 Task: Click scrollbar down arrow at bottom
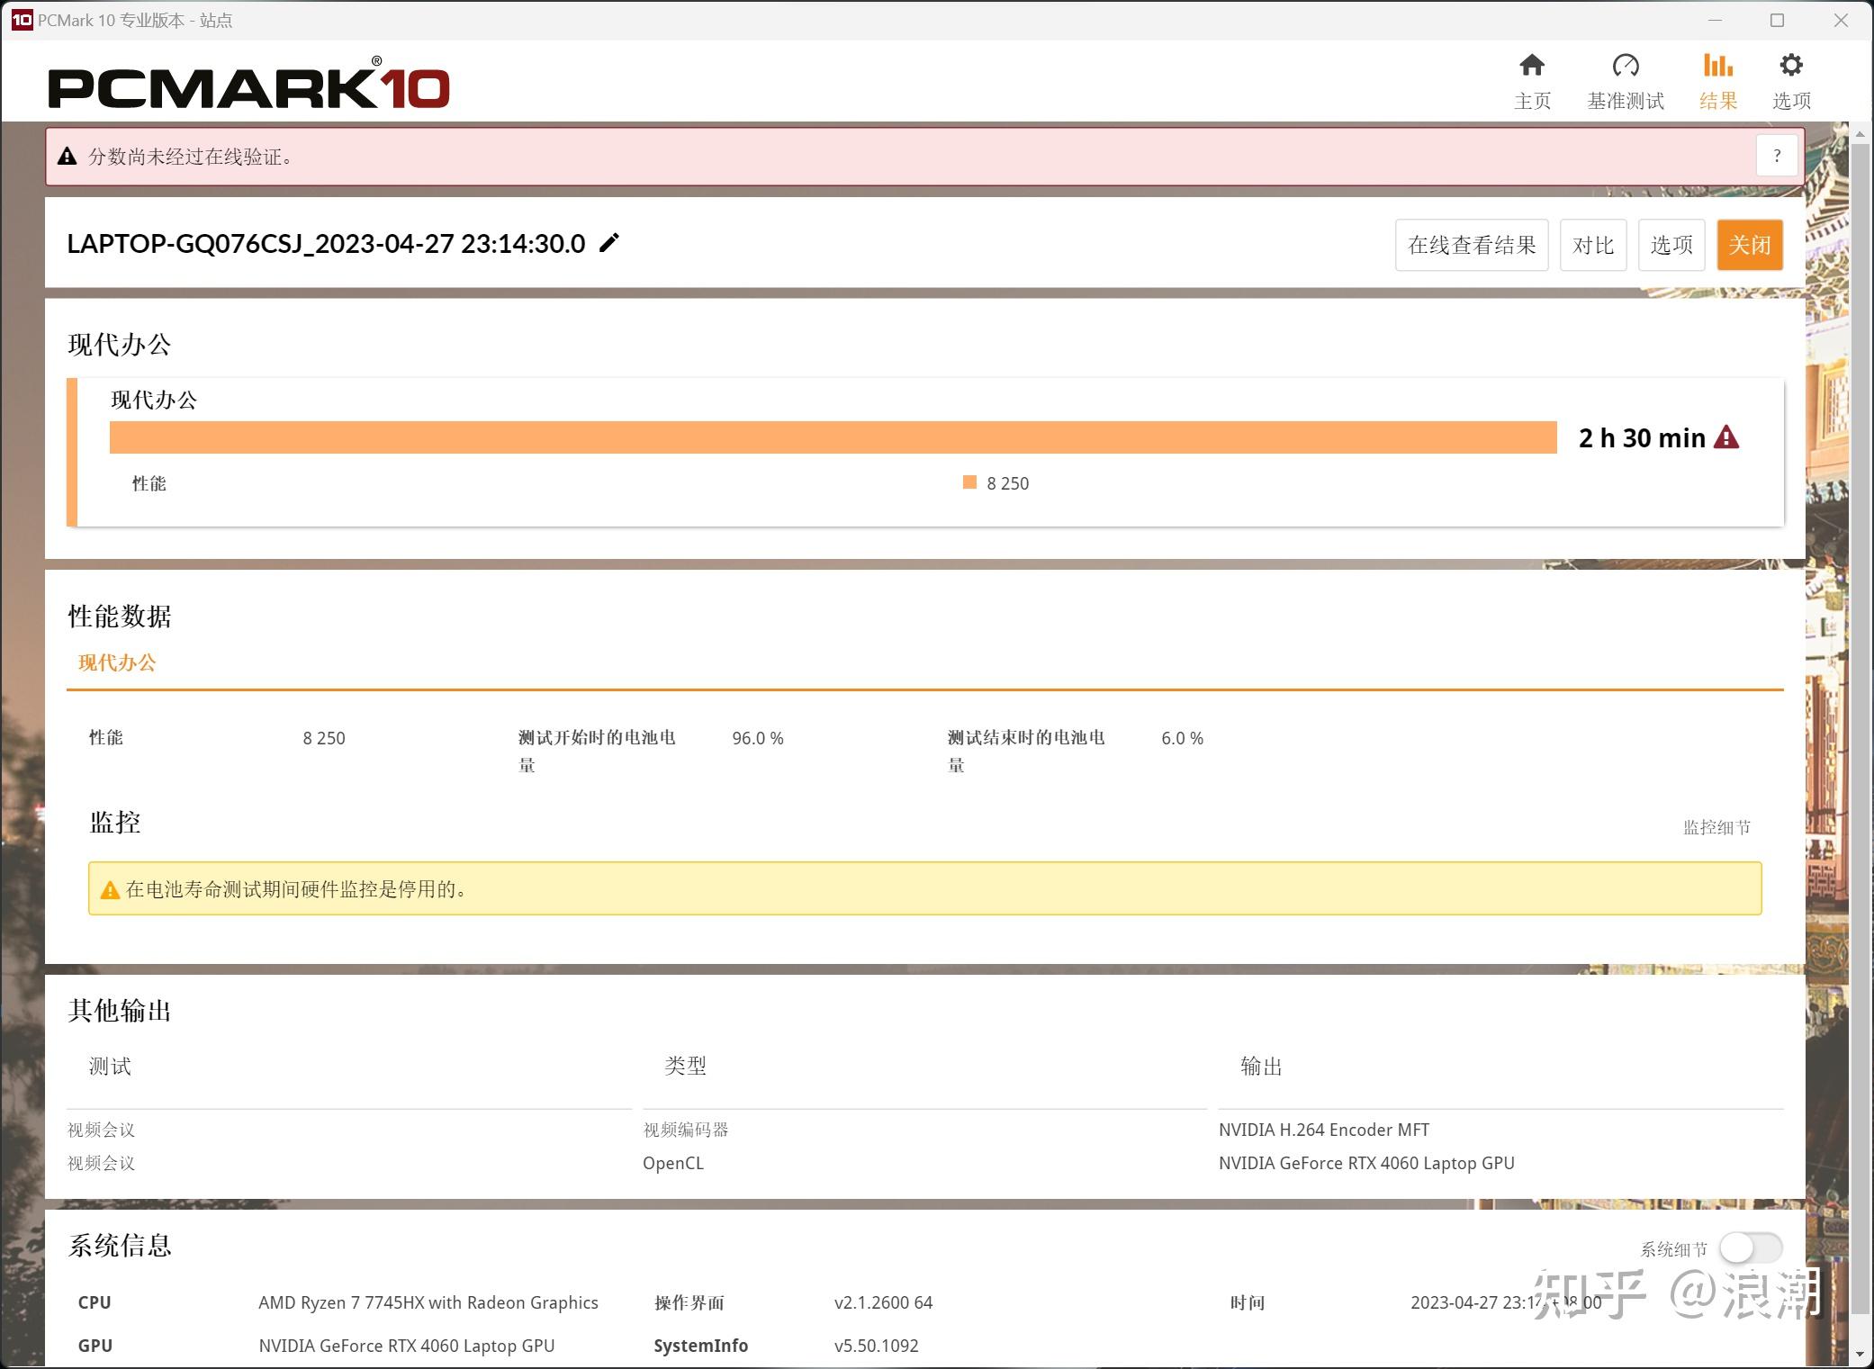(x=1861, y=1354)
